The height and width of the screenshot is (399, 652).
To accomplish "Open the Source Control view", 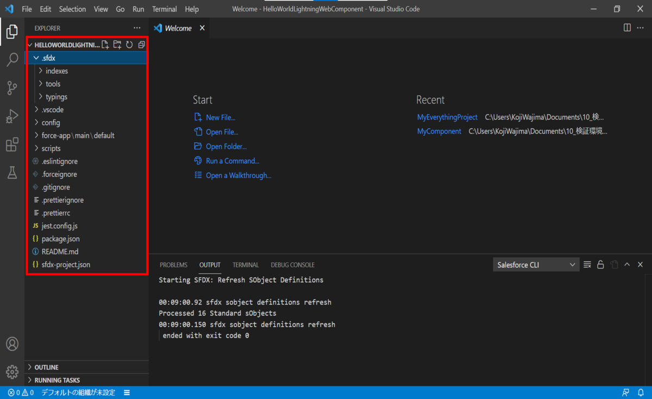I will coord(12,88).
